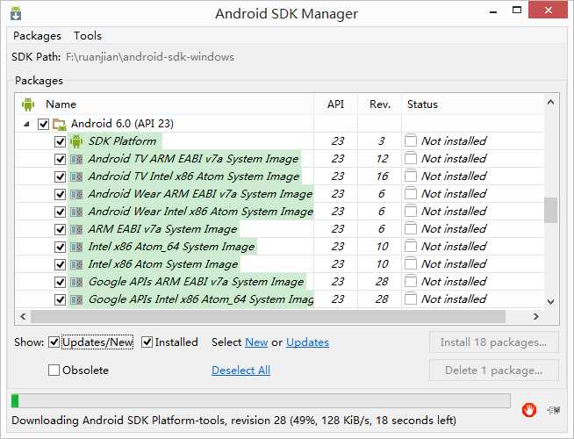Click status icon for Google APIs ARM EABI row
This screenshot has height=439, width=574.
click(411, 281)
